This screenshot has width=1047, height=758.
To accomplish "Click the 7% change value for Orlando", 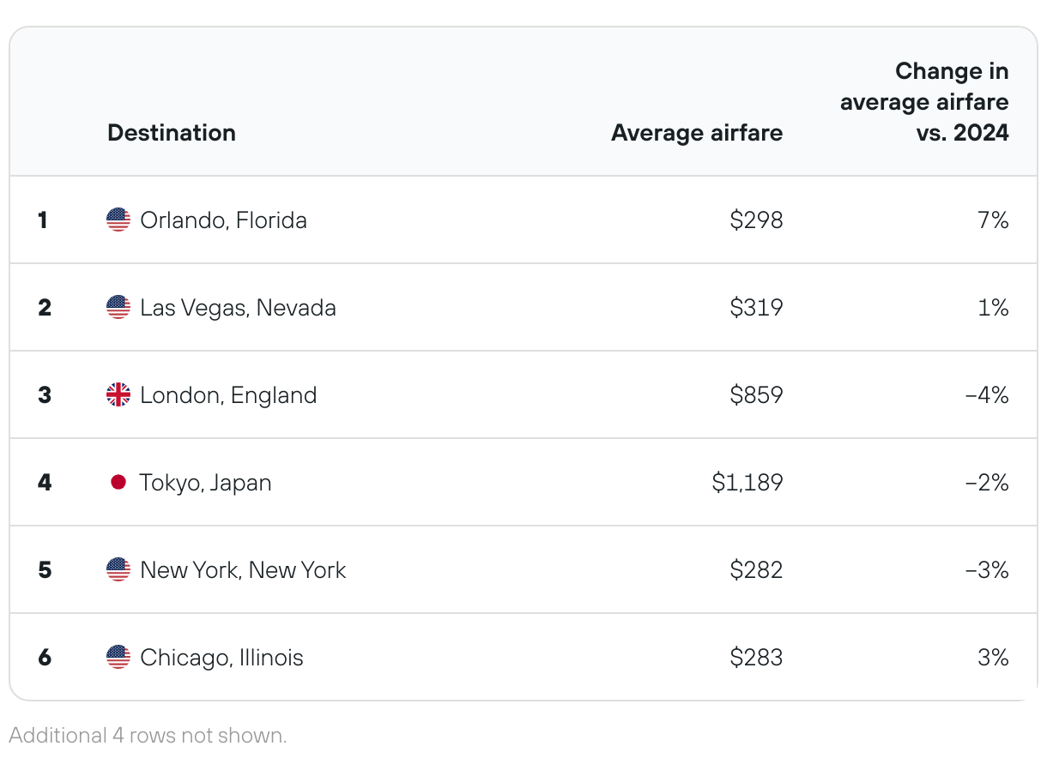I will (x=993, y=220).
